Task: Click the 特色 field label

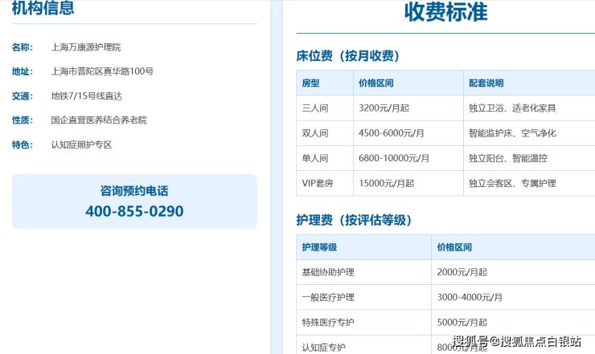Action: click(23, 144)
